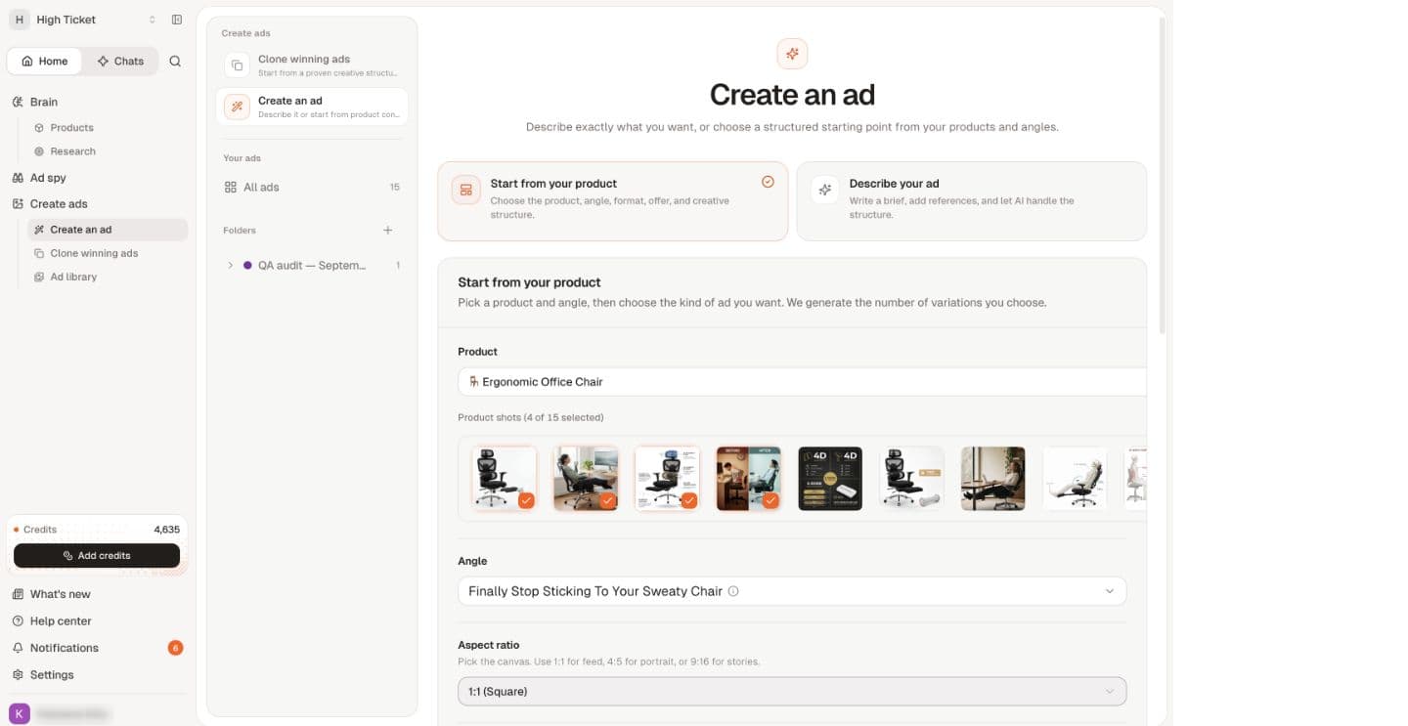Screen dimensions: 1408x726
Task: Deselect the first chair product shot
Action: [505, 479]
